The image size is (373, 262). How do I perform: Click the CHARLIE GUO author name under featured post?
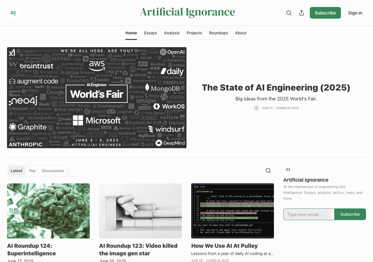pos(287,108)
